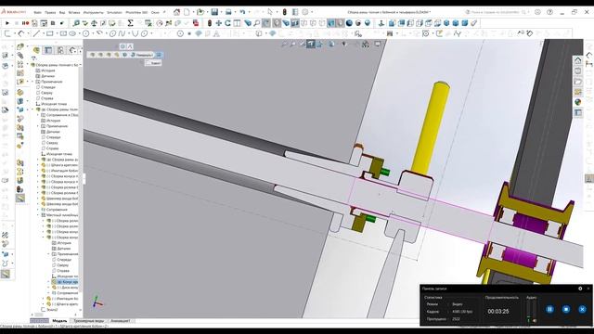The width and height of the screenshot is (594, 334).
Task: Open Appearances color ball tab in task pane
Action: coord(577,102)
